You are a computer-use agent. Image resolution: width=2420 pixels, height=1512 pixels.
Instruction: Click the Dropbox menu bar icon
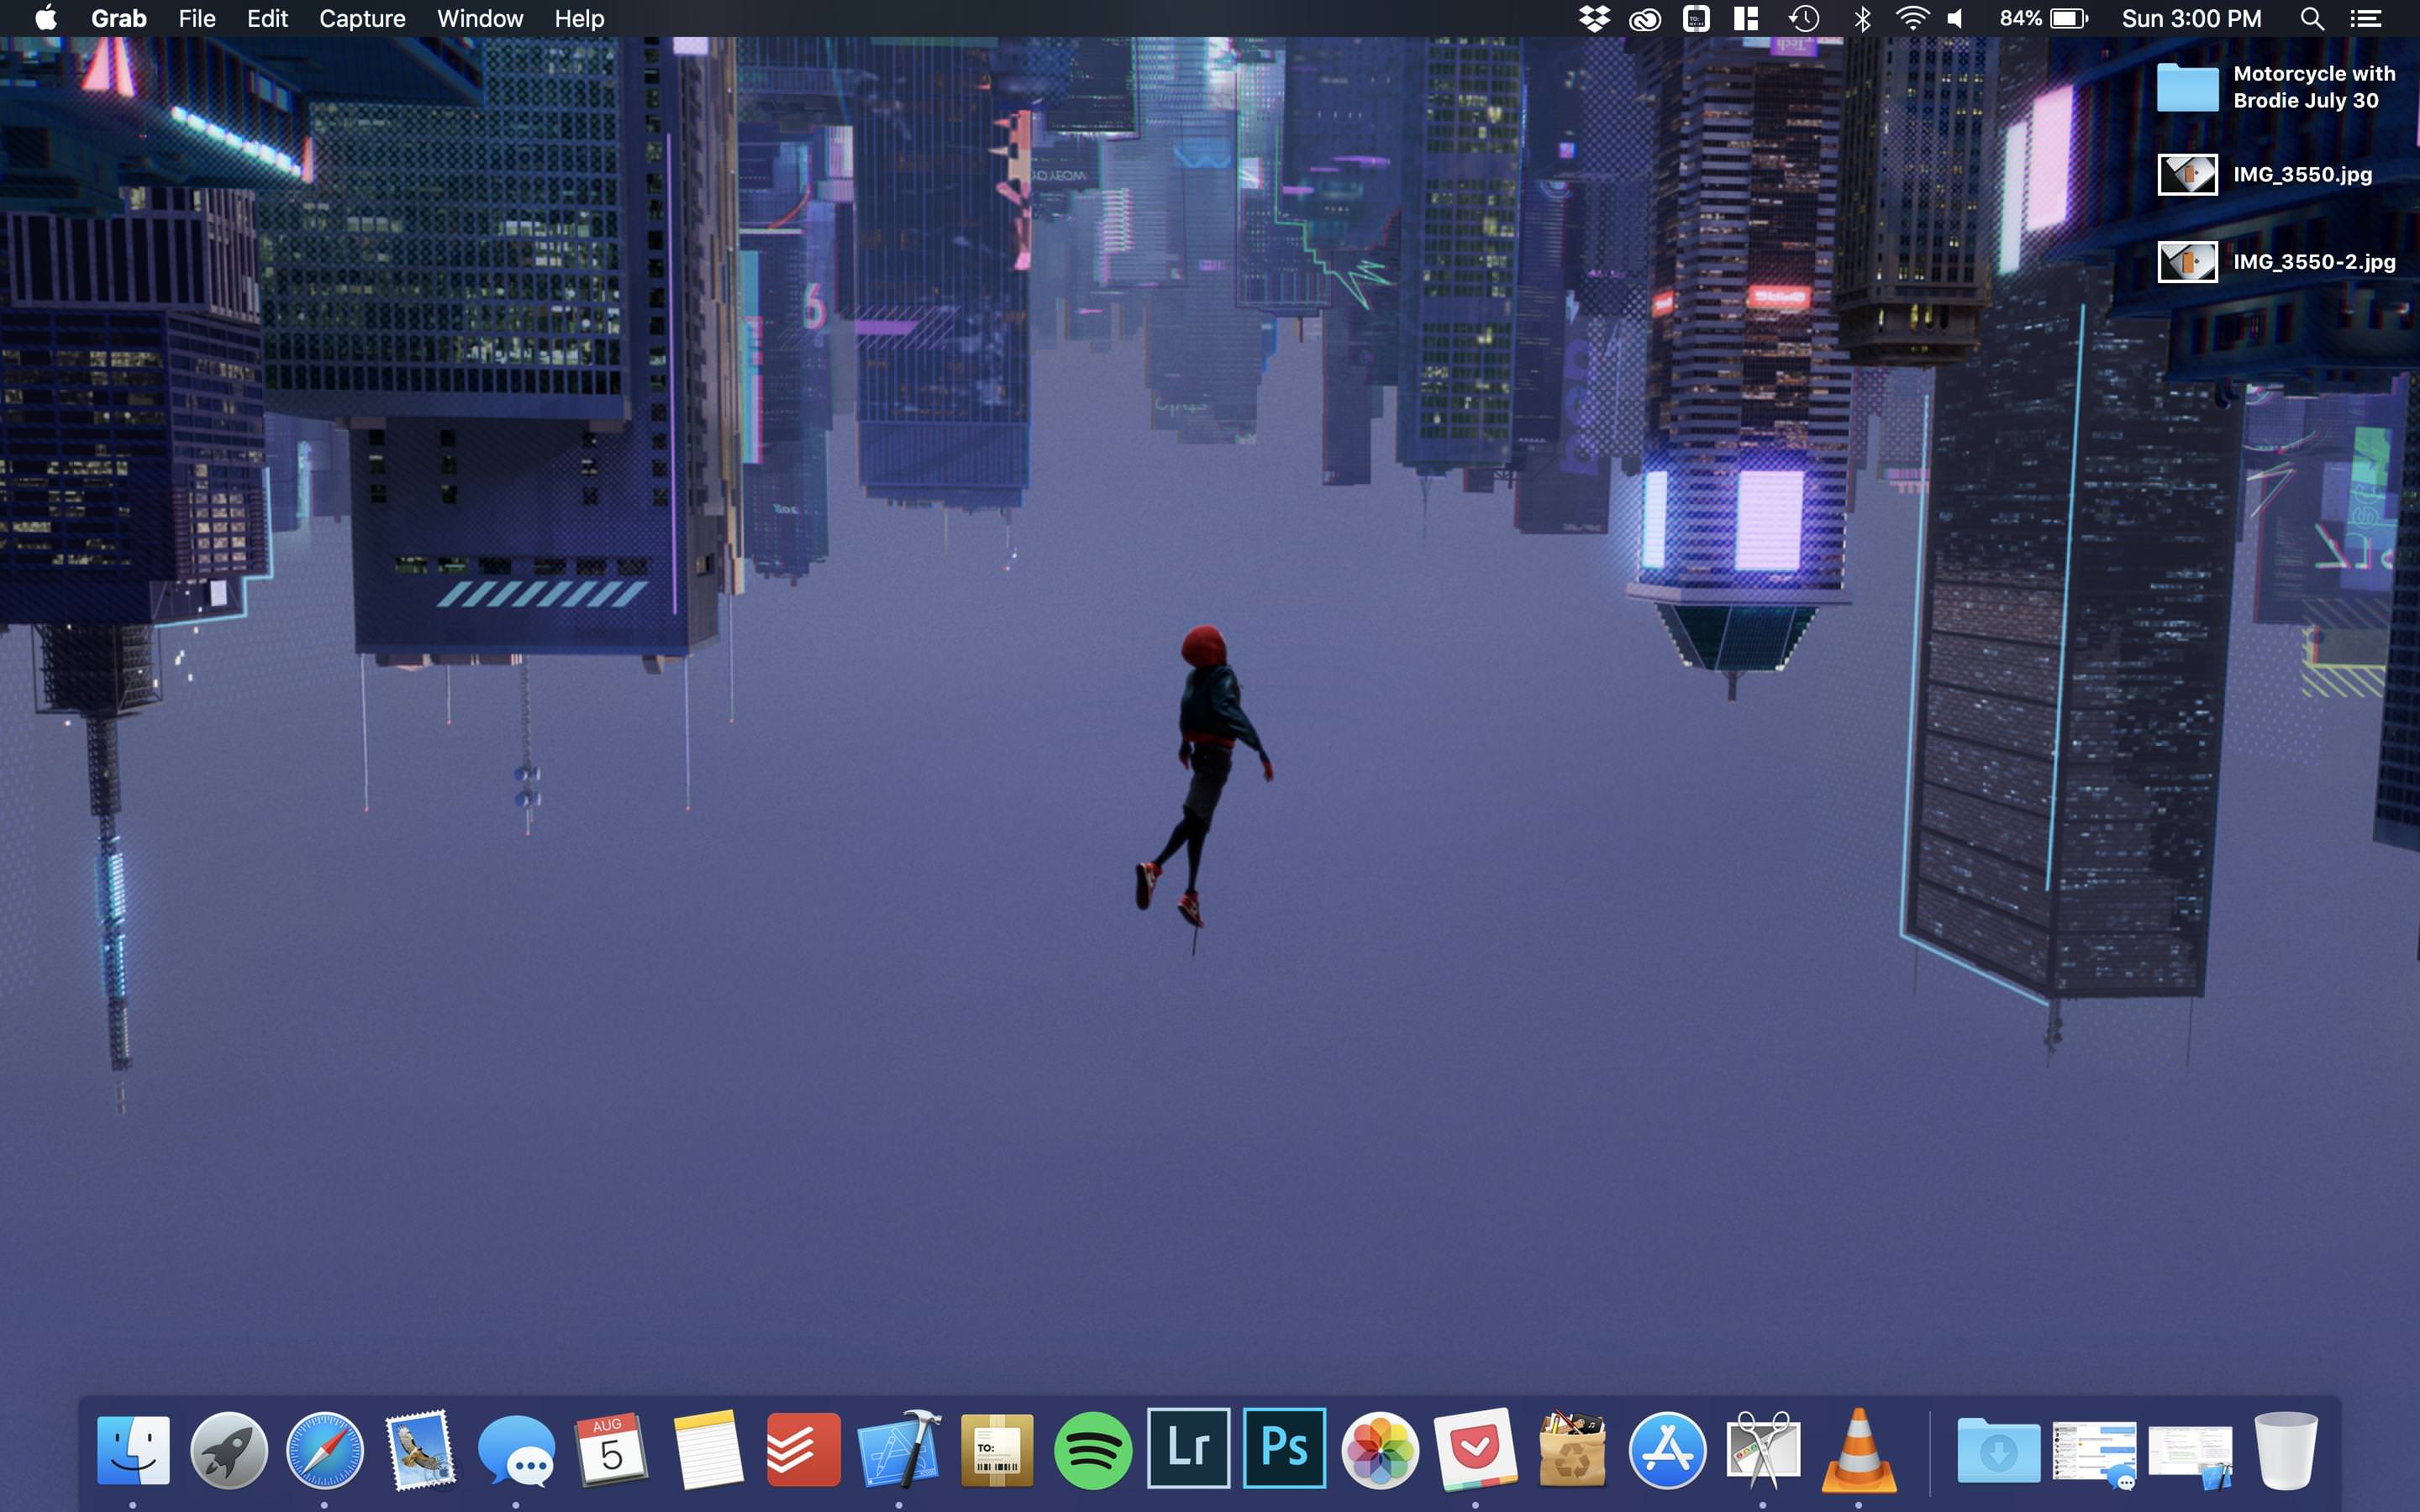[x=1594, y=19]
